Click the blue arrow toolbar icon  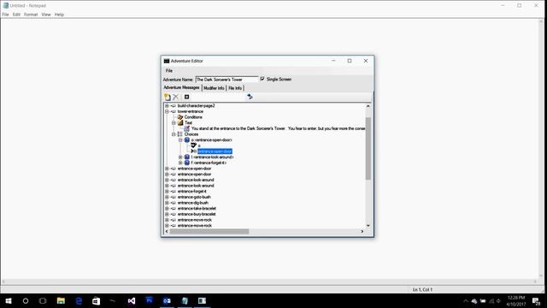(250, 97)
